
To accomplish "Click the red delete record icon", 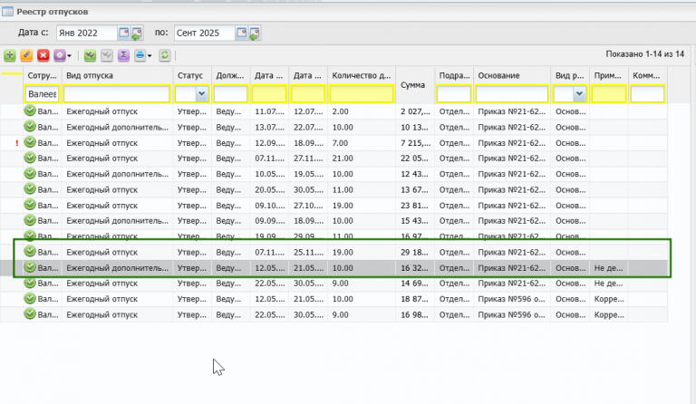I will click(43, 55).
